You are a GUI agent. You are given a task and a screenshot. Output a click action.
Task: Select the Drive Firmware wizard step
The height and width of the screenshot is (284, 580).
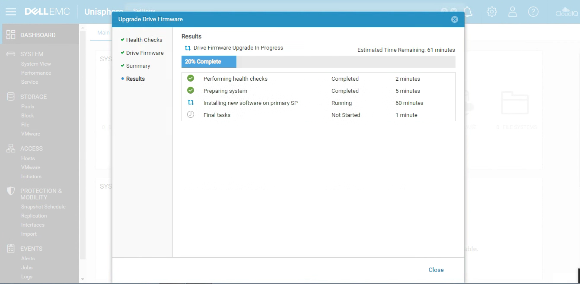coord(145,53)
